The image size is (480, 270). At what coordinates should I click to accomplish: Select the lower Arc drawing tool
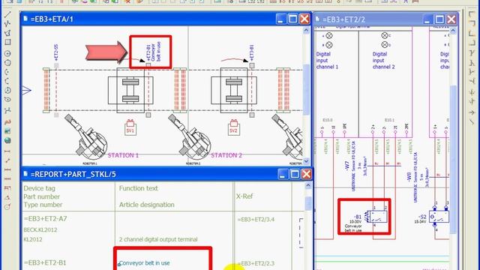coord(7,81)
